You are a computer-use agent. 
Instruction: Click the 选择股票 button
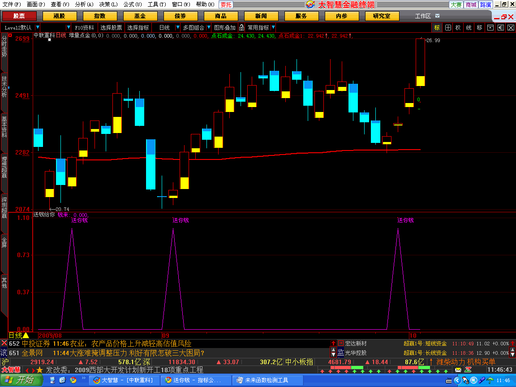111,28
